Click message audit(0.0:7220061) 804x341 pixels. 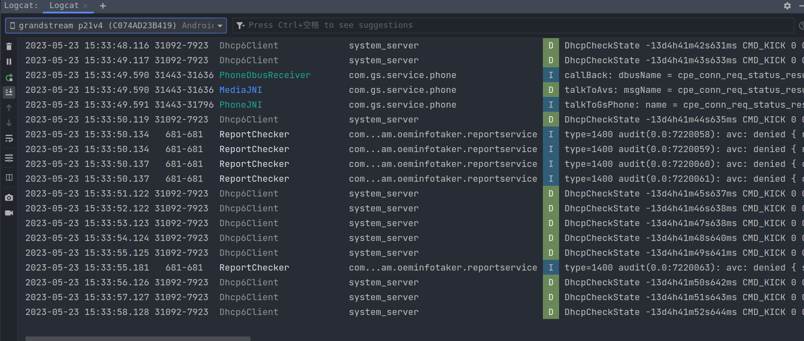click(x=669, y=179)
